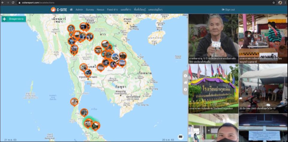Click the address bar URL csitereport.com
The width and height of the screenshot is (288, 142).
coord(38,3)
